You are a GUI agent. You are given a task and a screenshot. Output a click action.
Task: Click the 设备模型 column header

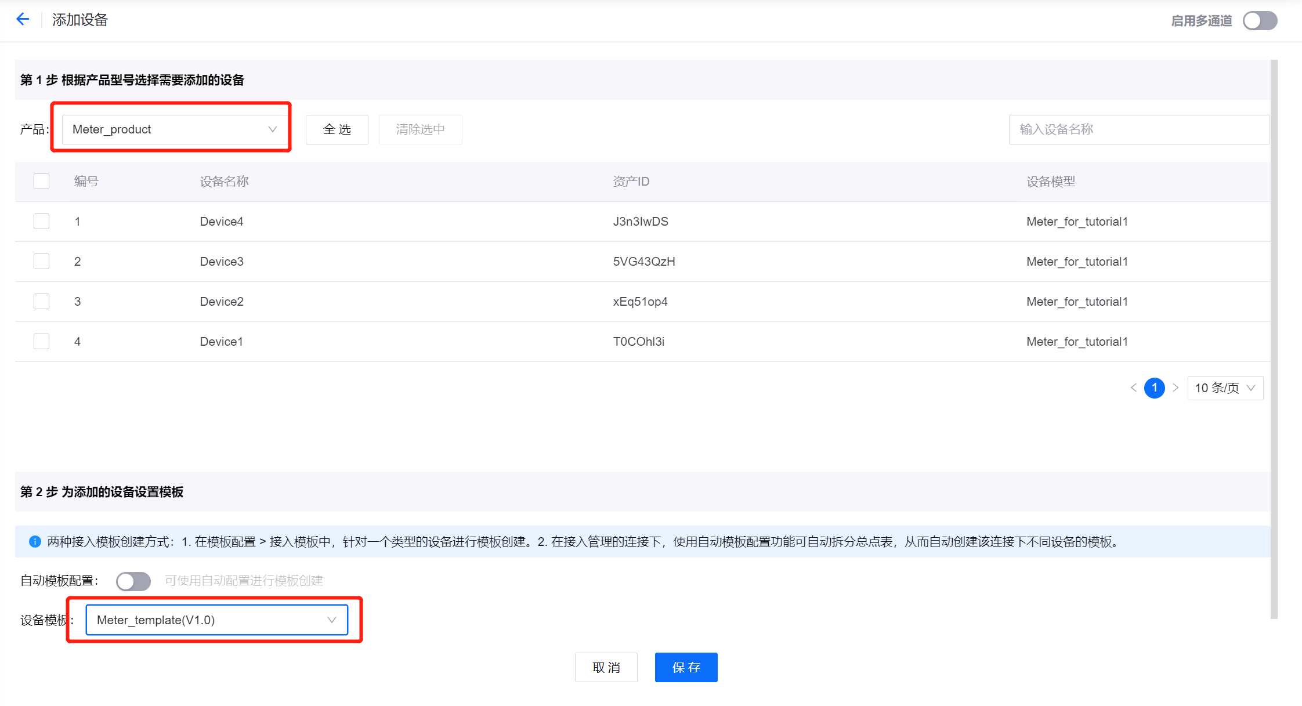[x=1051, y=182]
